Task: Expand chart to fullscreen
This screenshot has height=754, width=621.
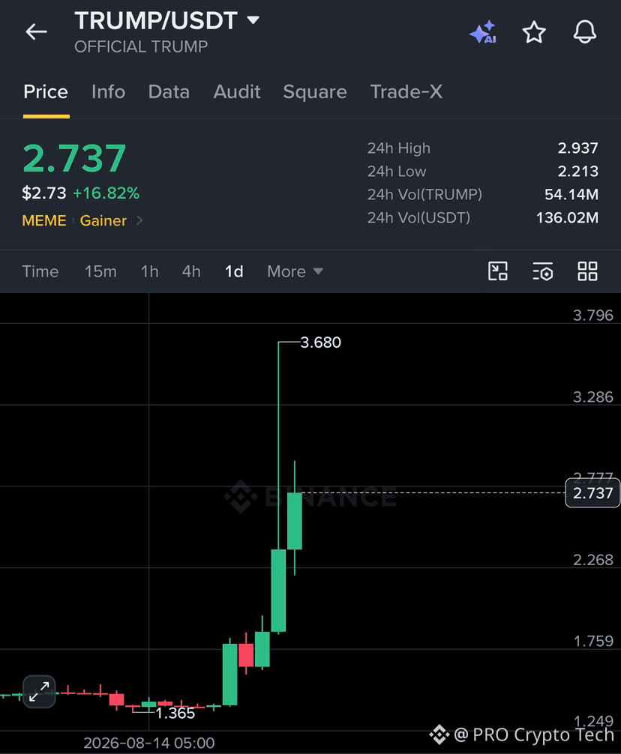Action: pyautogui.click(x=39, y=692)
